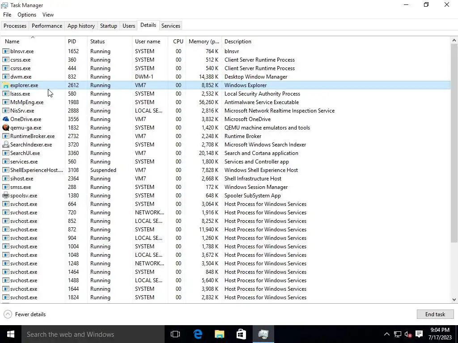Click the Microsoft Network Realtime Inspection Service text
This screenshot has width=458, height=343.
279,111
